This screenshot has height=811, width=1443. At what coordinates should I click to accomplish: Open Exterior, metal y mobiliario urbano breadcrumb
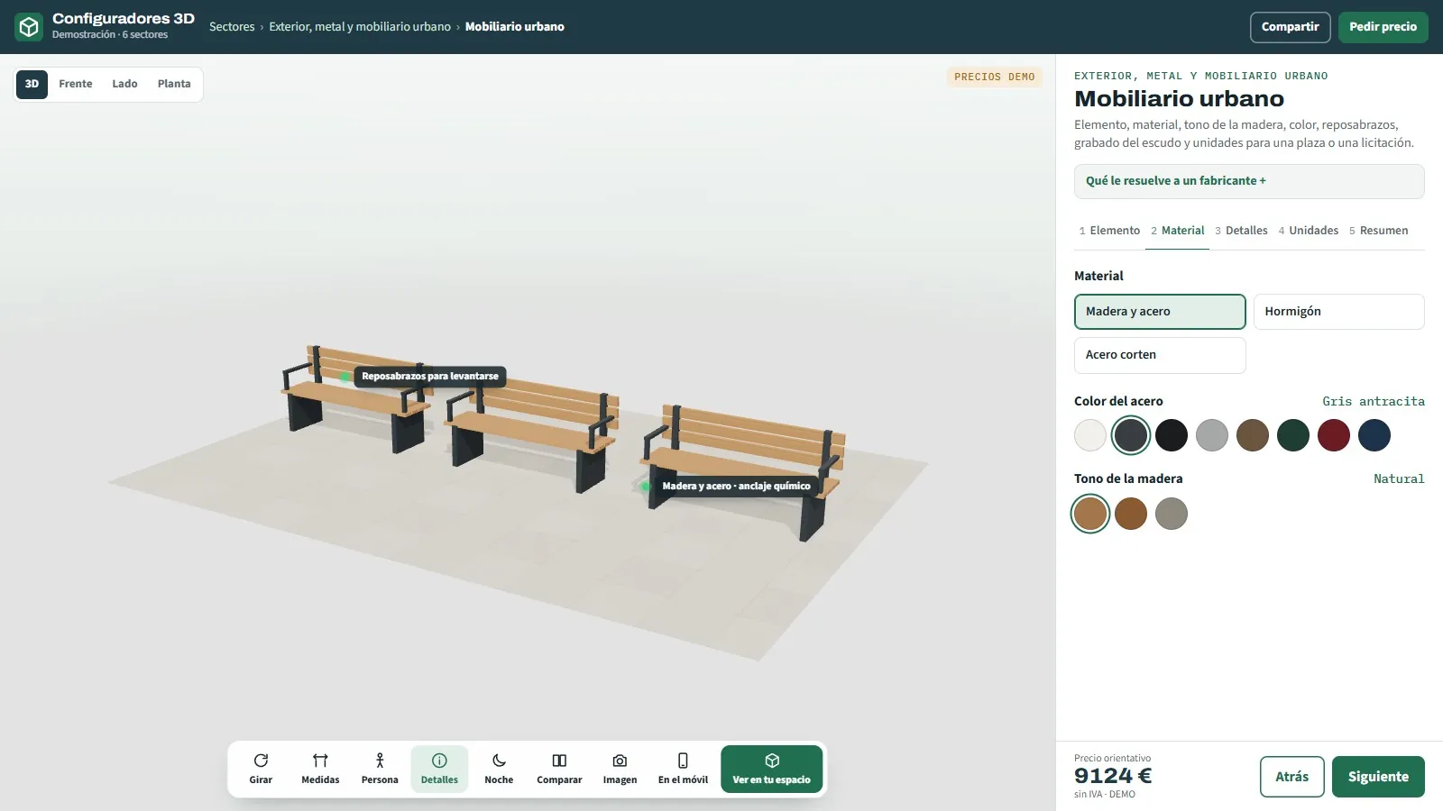[360, 27]
